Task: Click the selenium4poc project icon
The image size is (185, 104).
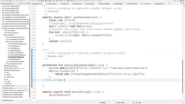Action: (x=3, y=88)
